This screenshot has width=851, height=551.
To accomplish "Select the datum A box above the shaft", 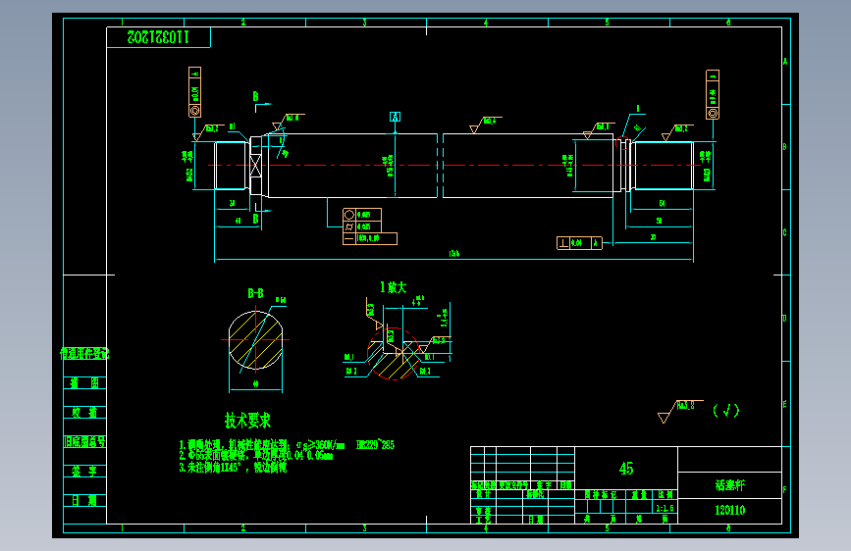I will click(396, 117).
